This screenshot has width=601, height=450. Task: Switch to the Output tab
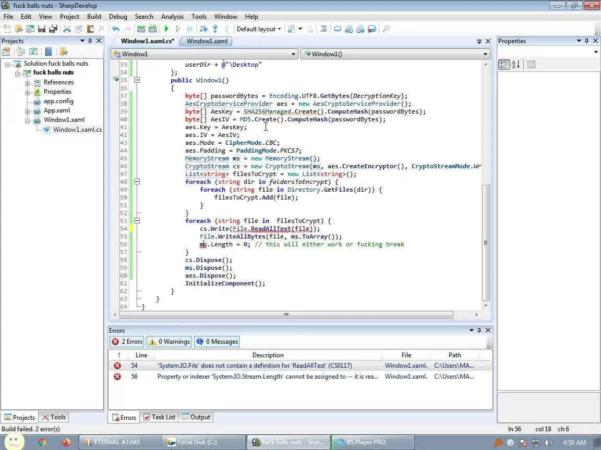click(196, 417)
